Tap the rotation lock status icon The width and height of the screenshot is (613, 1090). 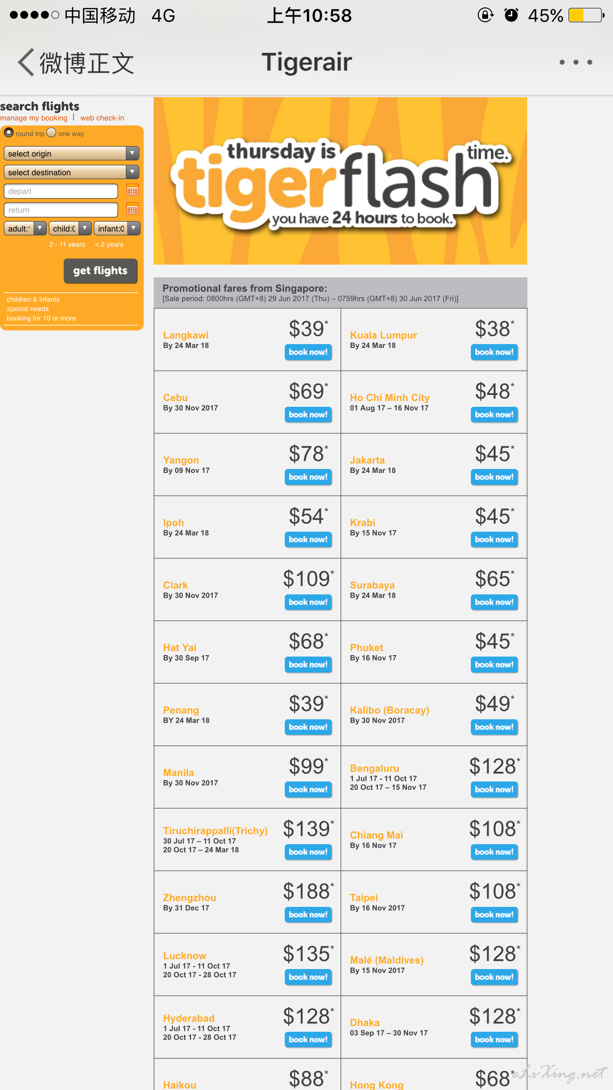point(486,15)
